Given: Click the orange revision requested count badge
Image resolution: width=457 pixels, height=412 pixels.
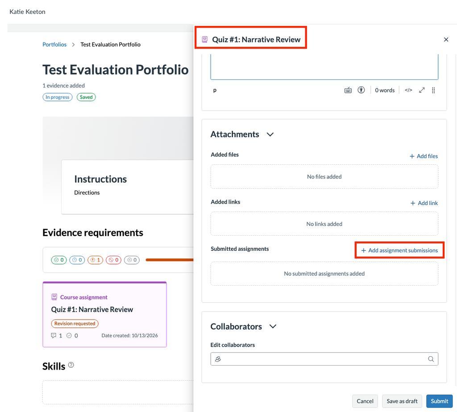Looking at the screenshot, I should click(96, 260).
